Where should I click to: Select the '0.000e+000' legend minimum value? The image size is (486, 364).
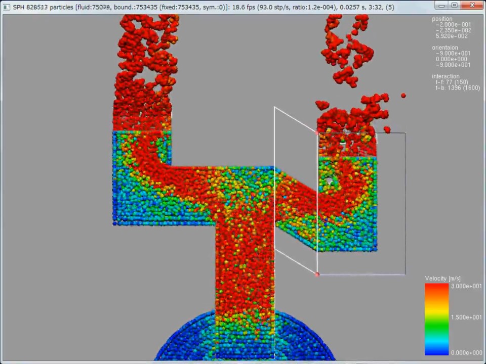[466, 352]
